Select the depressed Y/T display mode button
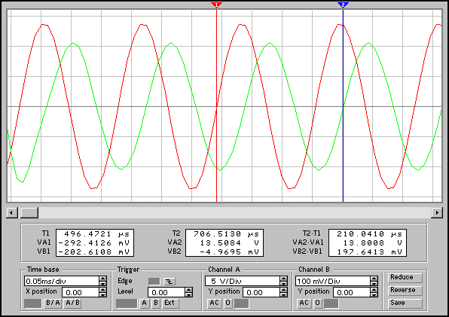This screenshot has height=317, width=449. click(x=33, y=303)
